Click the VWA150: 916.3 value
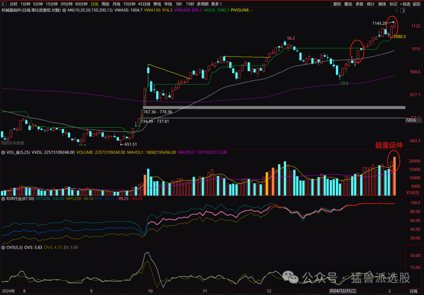 click(158, 10)
